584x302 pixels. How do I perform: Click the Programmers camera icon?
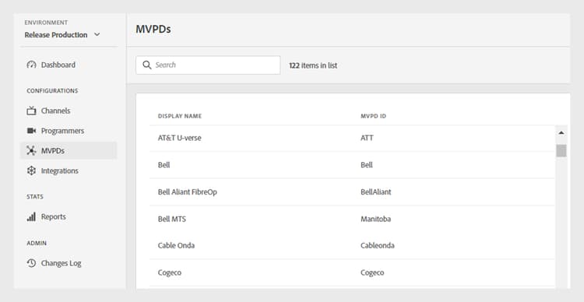click(x=31, y=131)
